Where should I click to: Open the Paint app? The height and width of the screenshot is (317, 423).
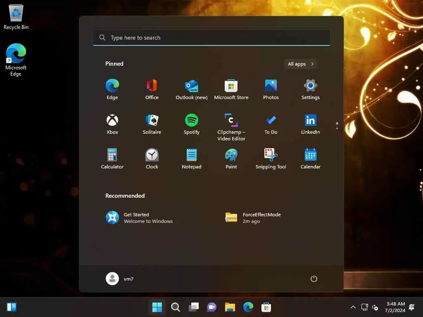coord(231,159)
